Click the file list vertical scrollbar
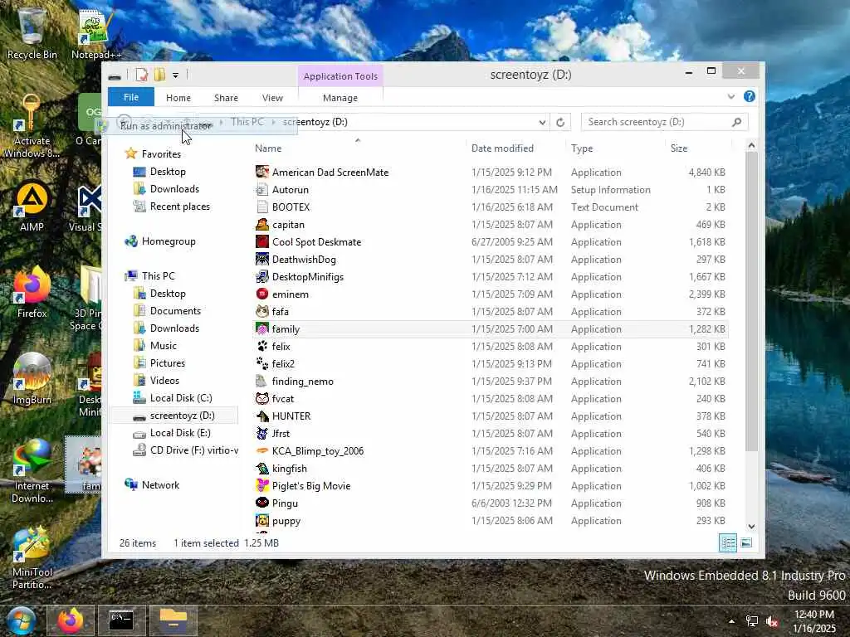 click(x=751, y=300)
